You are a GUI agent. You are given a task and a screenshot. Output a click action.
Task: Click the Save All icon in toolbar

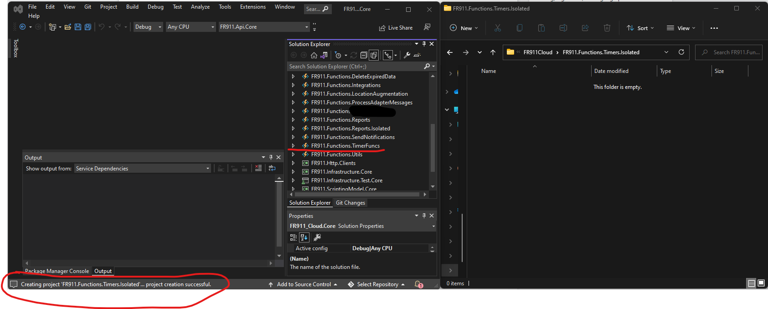click(88, 27)
